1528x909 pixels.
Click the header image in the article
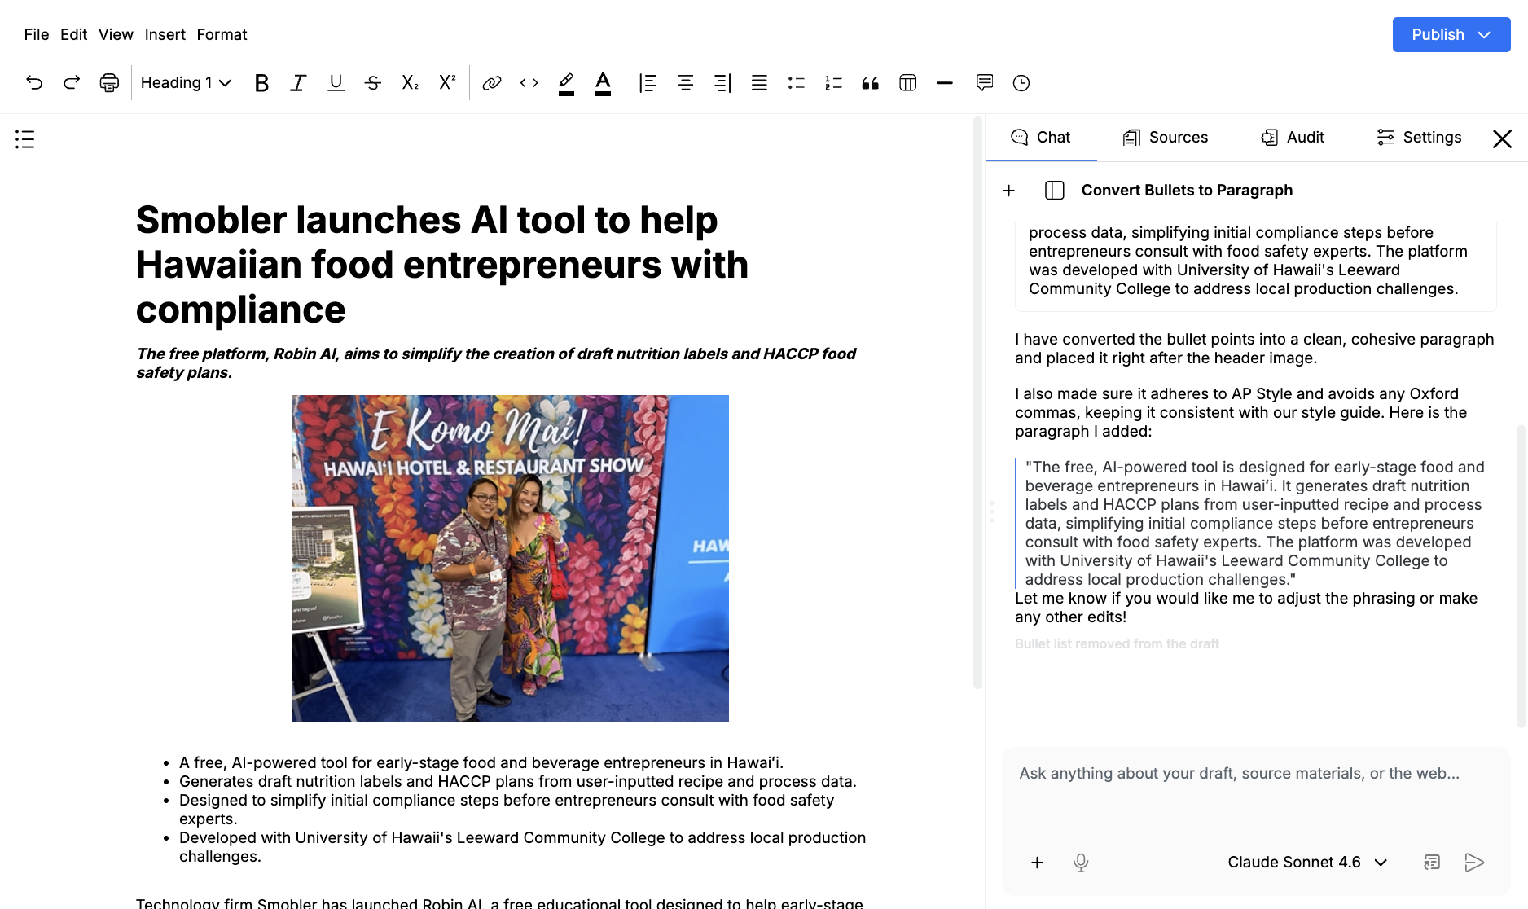(x=511, y=559)
